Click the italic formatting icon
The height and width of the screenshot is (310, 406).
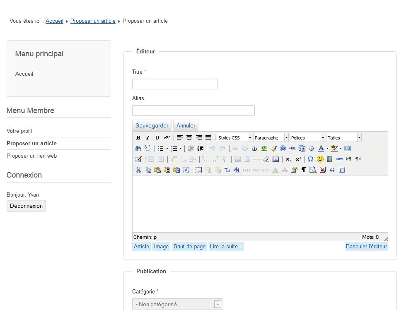[147, 138]
